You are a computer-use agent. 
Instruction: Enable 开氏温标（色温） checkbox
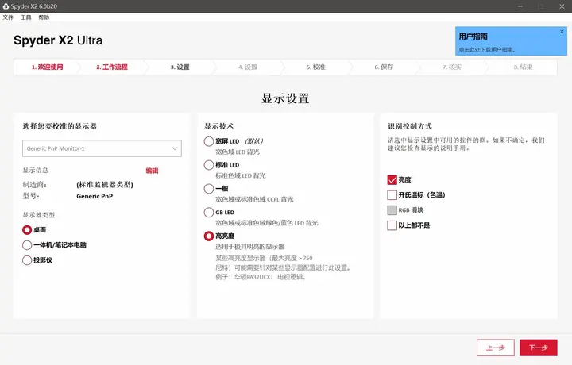click(392, 195)
